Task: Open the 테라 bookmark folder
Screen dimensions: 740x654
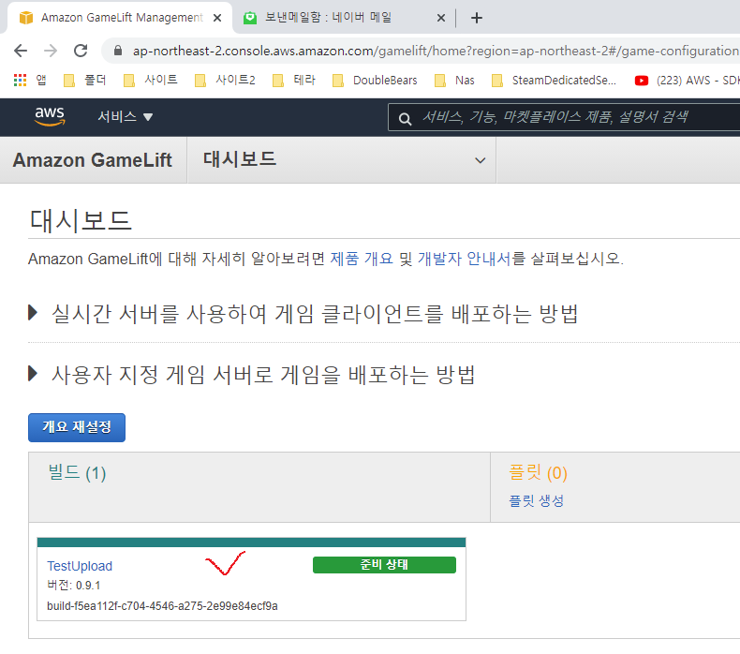Action: 294,81
